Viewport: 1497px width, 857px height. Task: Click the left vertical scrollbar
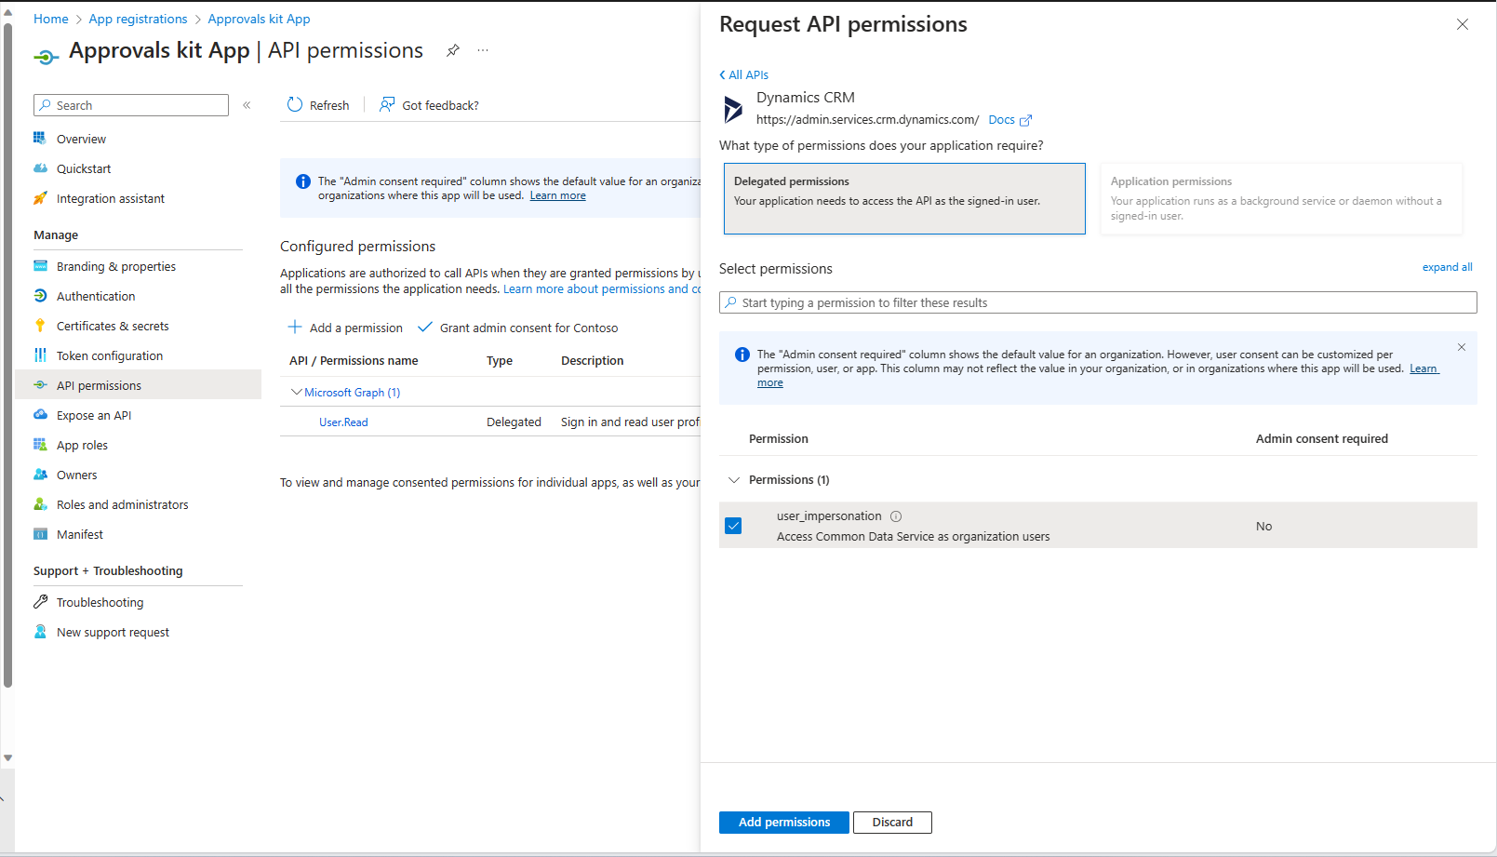[7, 354]
